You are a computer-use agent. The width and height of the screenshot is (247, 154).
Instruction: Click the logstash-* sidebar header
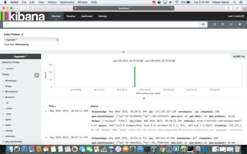coord(21,57)
